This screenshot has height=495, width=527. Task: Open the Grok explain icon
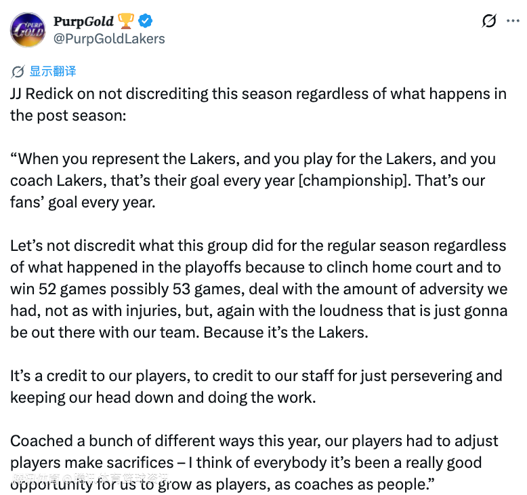(489, 21)
